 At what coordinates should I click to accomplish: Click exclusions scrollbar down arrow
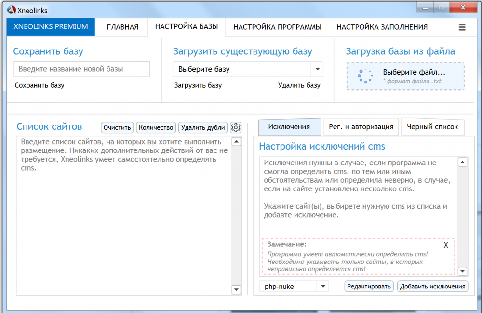click(462, 271)
